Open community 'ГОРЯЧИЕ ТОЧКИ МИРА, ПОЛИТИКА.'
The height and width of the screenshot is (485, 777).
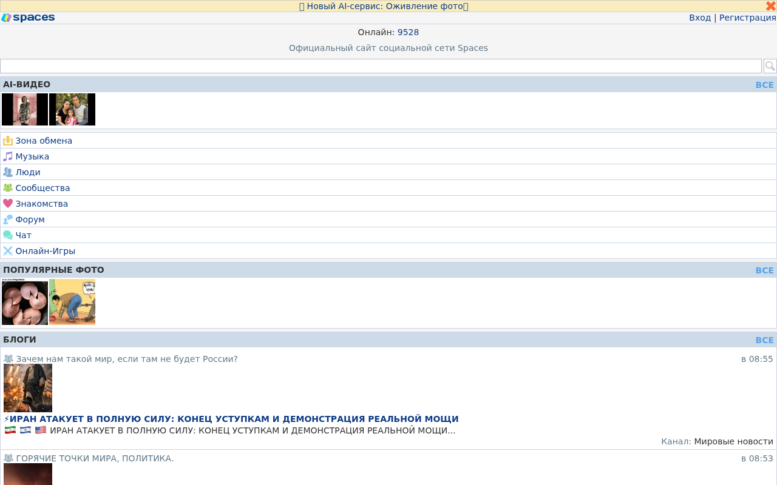(x=95, y=458)
